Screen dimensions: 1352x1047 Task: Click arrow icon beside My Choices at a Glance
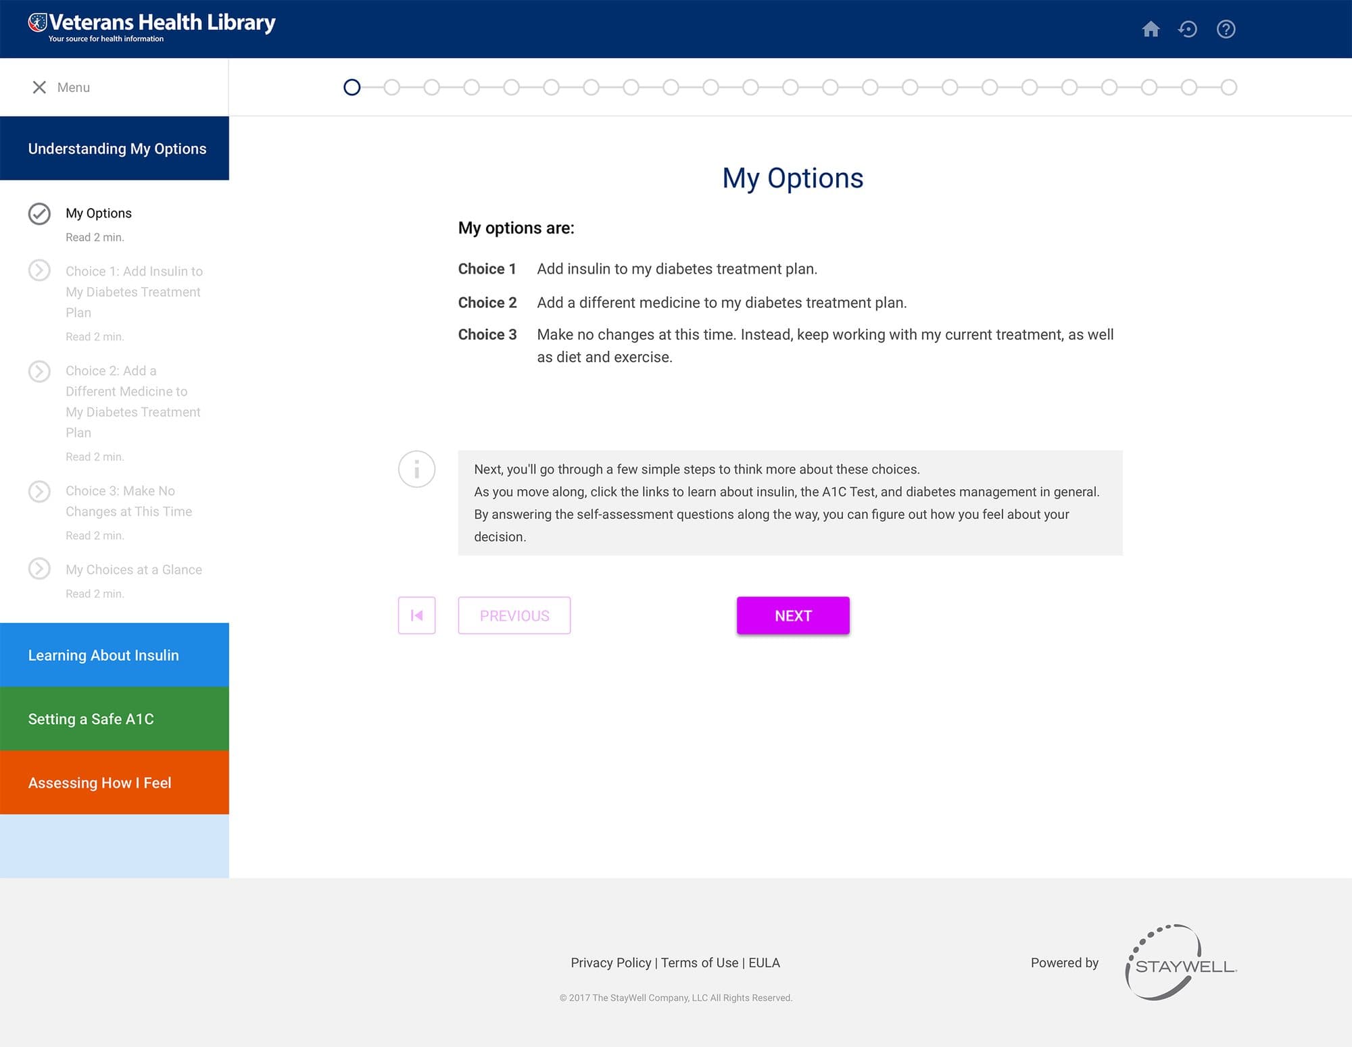(39, 569)
